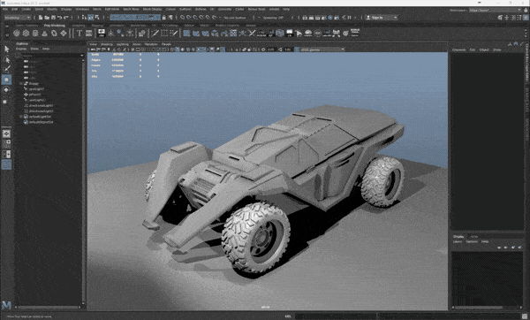Toggle the pause viewport button in the status line
This screenshot has height=320, width=530.
pos(349,18)
